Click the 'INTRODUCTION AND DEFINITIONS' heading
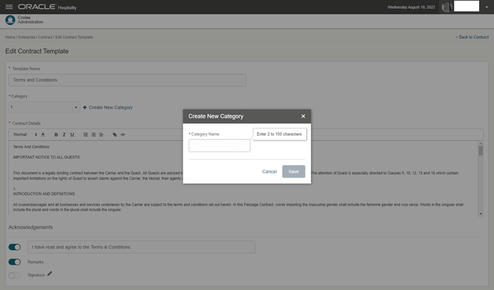 coord(44,194)
